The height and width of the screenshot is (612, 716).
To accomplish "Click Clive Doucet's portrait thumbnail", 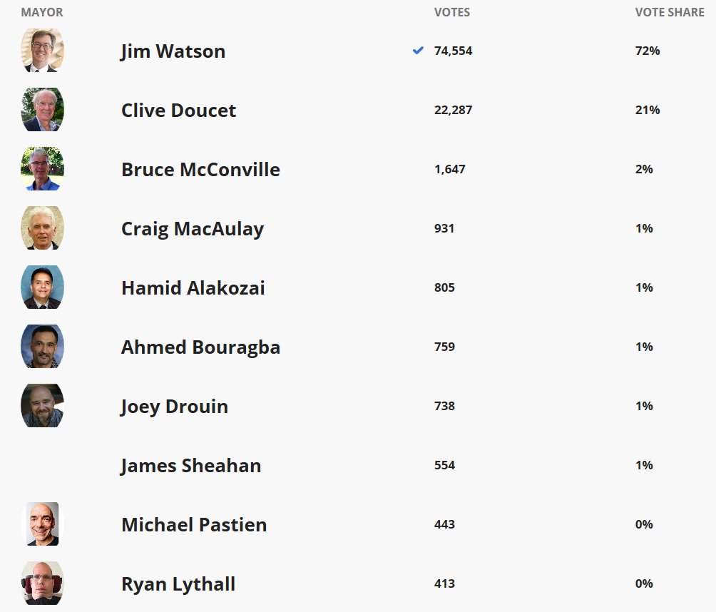I will coord(42,110).
